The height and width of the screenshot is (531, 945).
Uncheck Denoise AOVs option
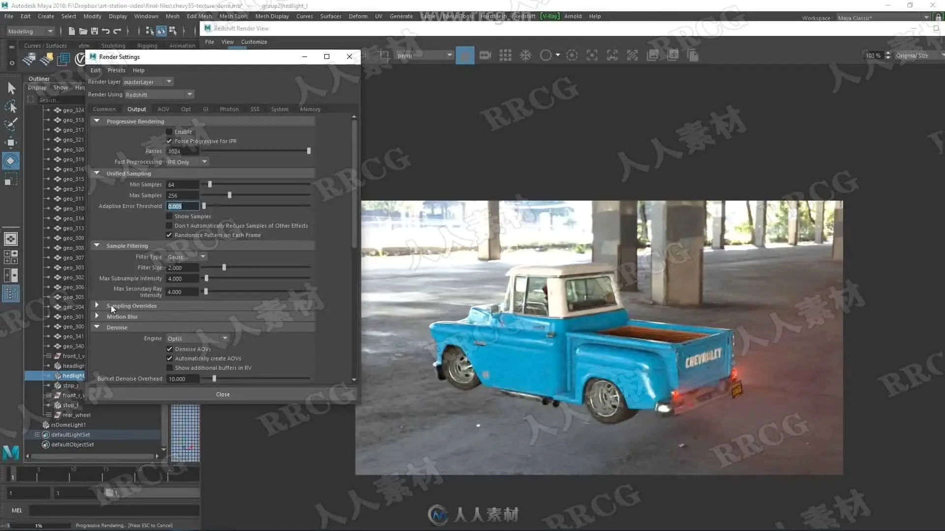coord(170,349)
